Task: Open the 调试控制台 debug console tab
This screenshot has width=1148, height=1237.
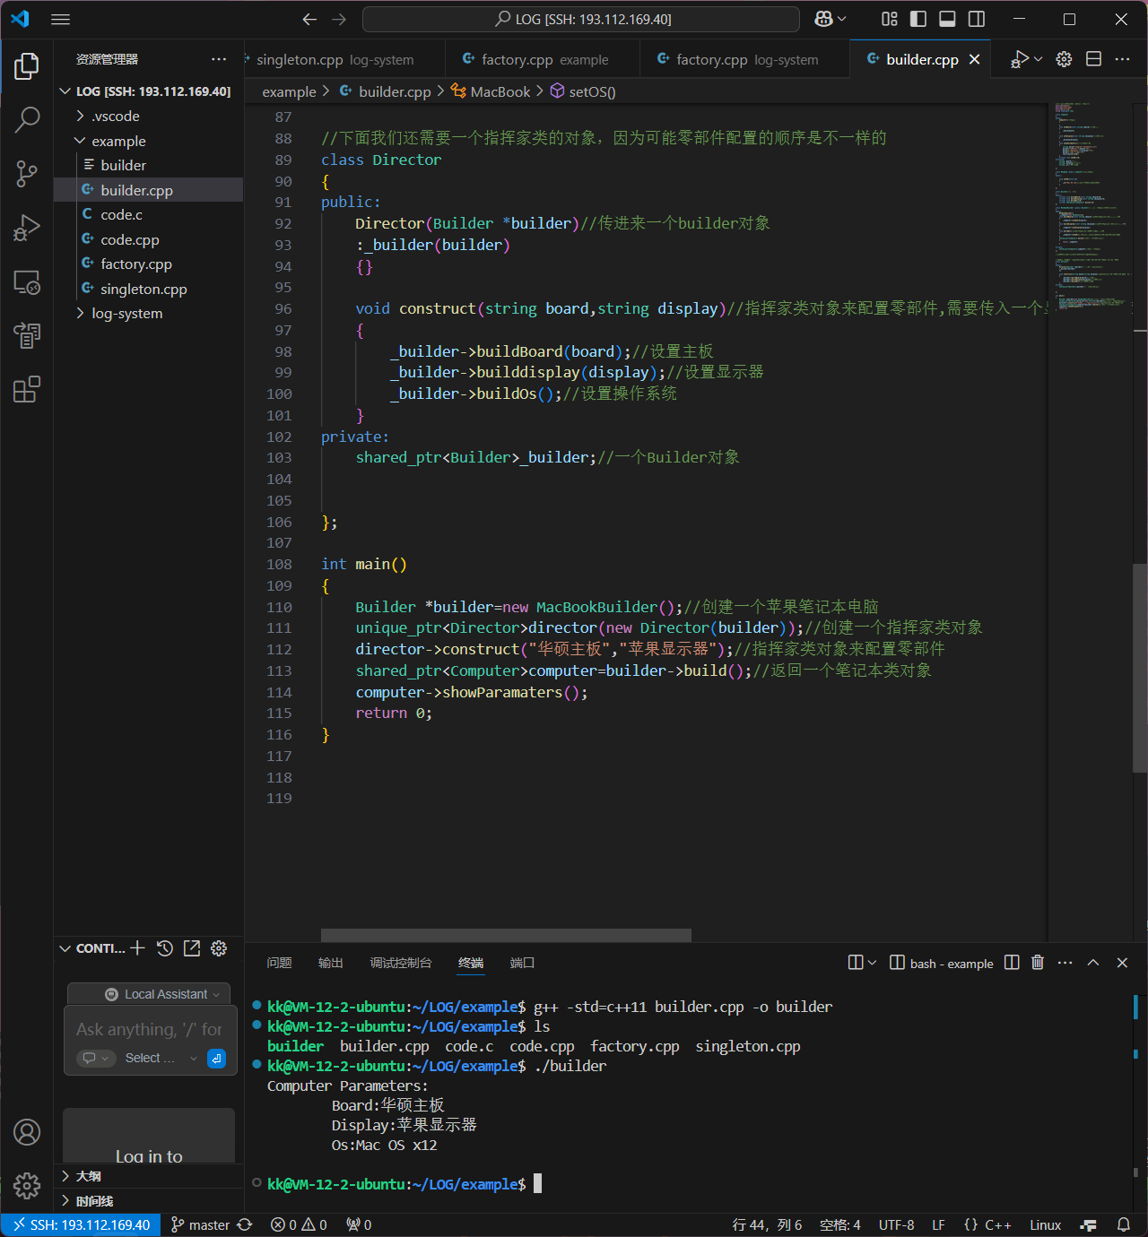Action: click(401, 963)
